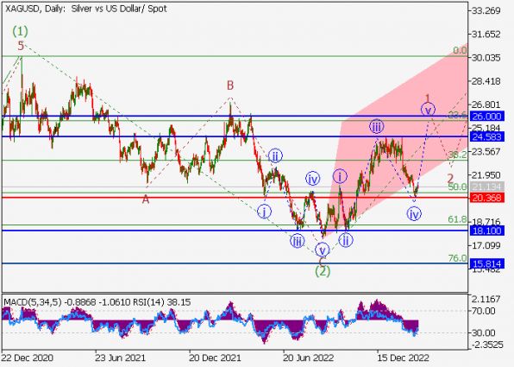Click the red wave 5 label
This screenshot has height=367, width=514.
(21, 46)
